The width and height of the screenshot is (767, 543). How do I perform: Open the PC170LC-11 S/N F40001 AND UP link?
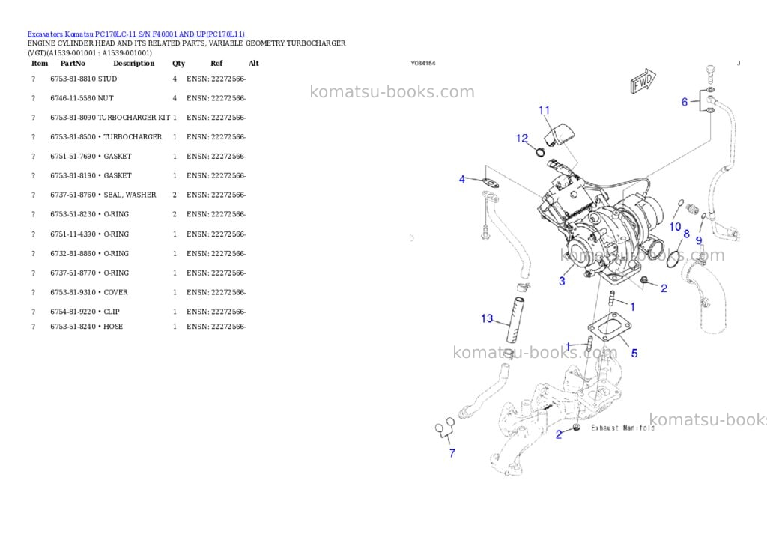point(170,34)
